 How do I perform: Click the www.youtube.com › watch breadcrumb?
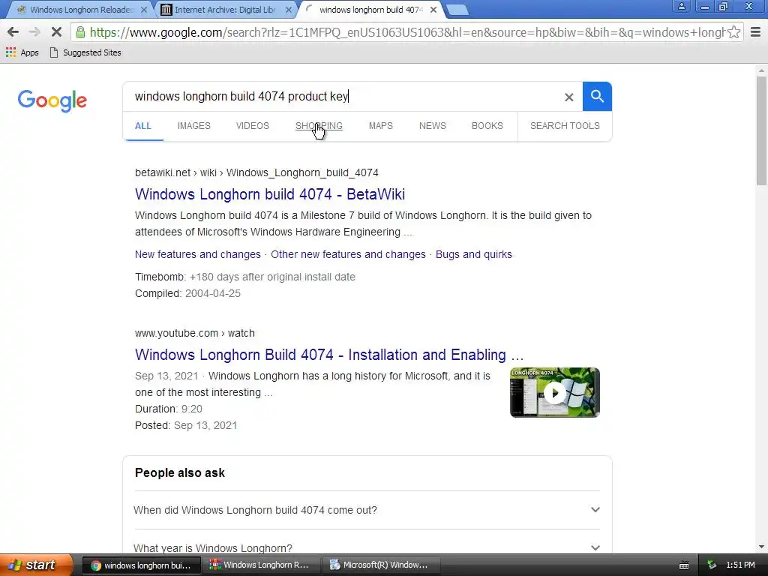[195, 334]
